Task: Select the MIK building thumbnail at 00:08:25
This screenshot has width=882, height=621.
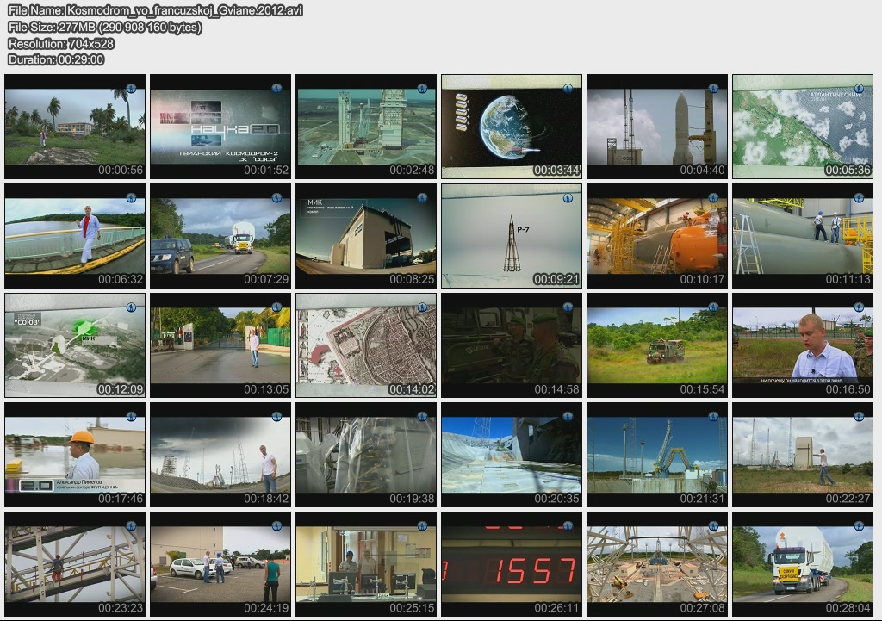Action: tap(365, 235)
